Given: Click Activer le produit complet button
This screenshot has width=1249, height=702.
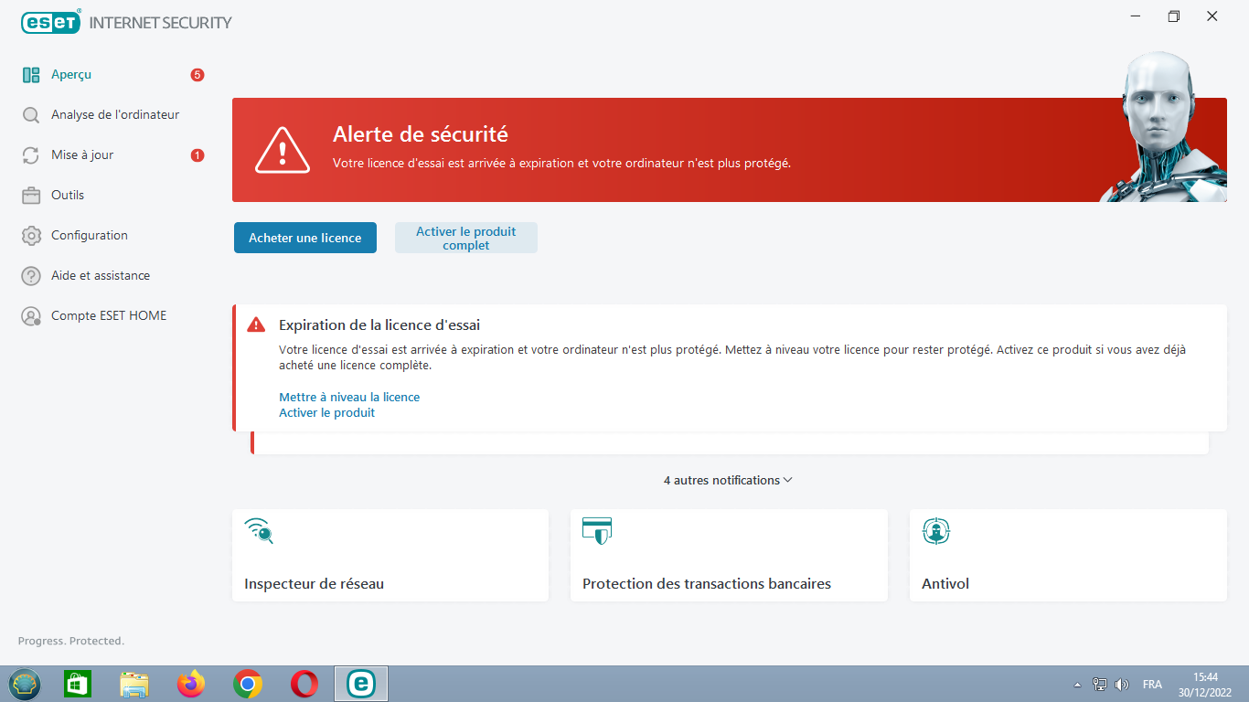Looking at the screenshot, I should 466,238.
